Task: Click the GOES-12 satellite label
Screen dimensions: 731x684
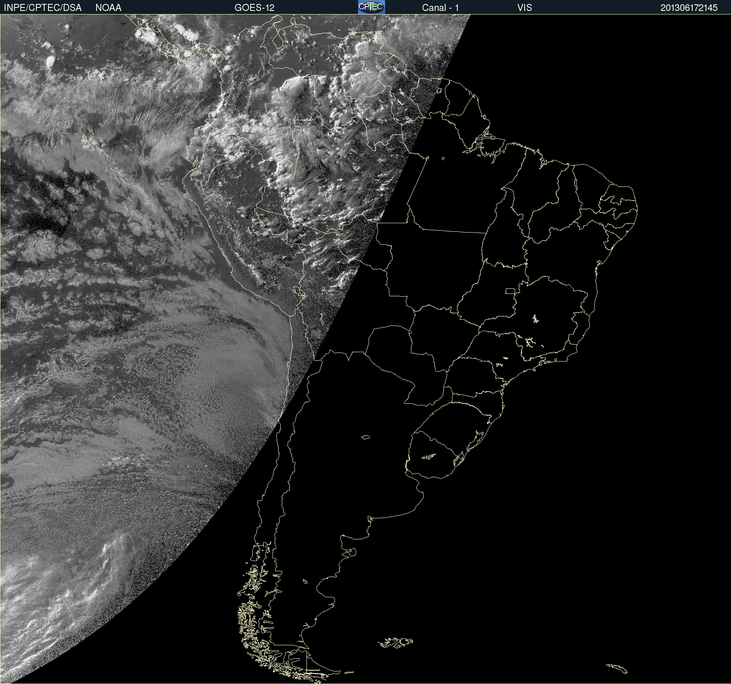Action: click(254, 8)
